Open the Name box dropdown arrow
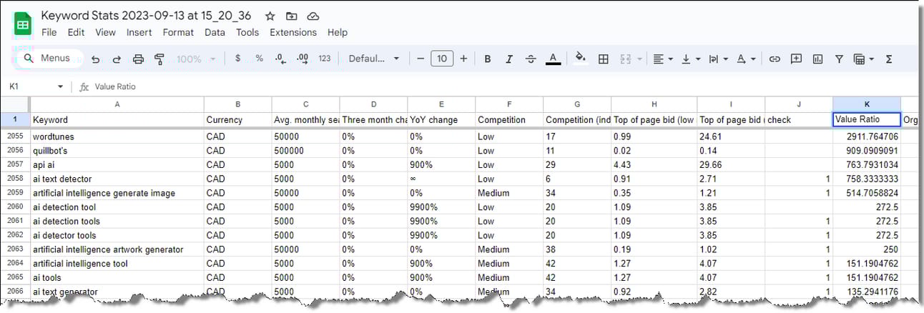Viewport: 924px width, 313px height. [x=60, y=86]
